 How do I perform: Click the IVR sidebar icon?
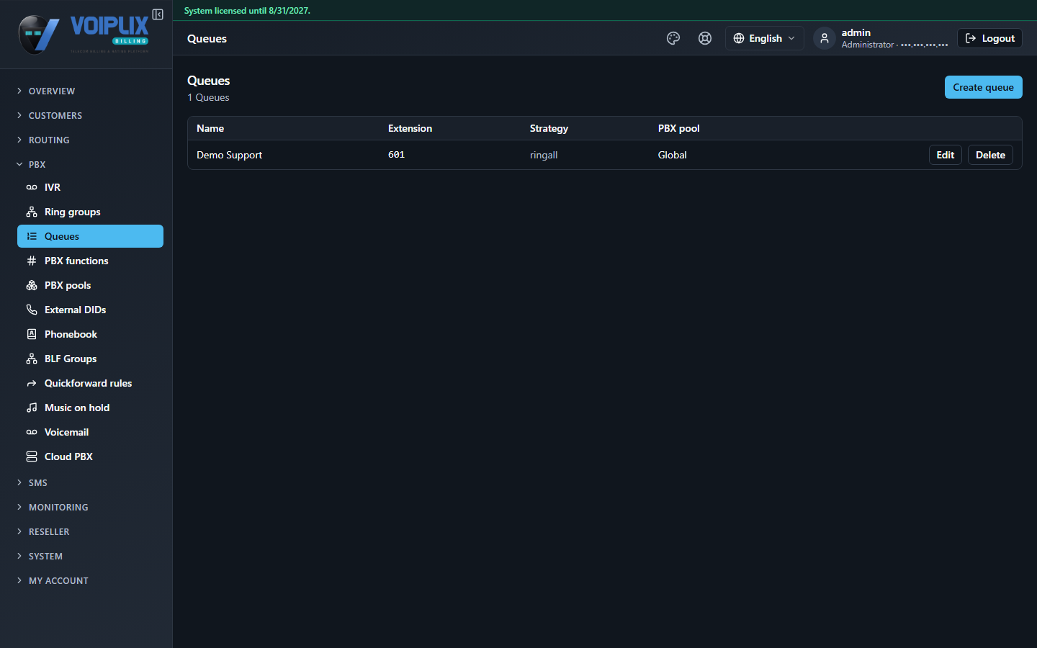32,187
